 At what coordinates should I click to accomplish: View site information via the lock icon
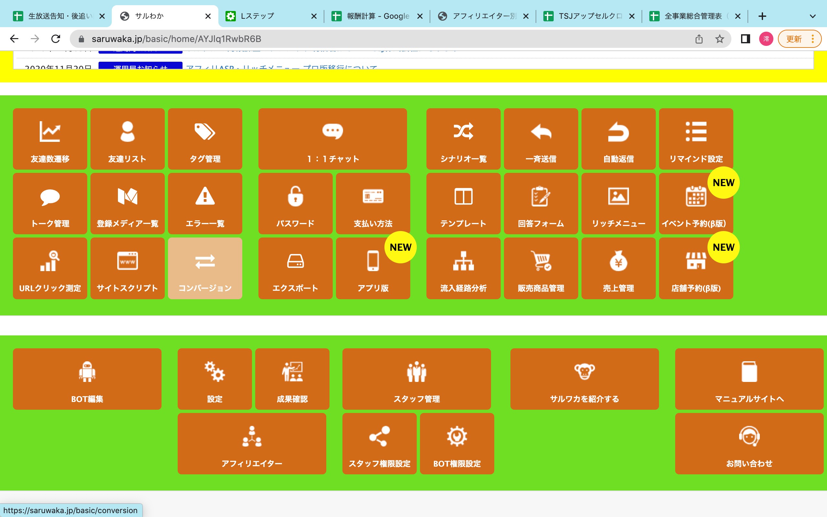click(x=81, y=39)
